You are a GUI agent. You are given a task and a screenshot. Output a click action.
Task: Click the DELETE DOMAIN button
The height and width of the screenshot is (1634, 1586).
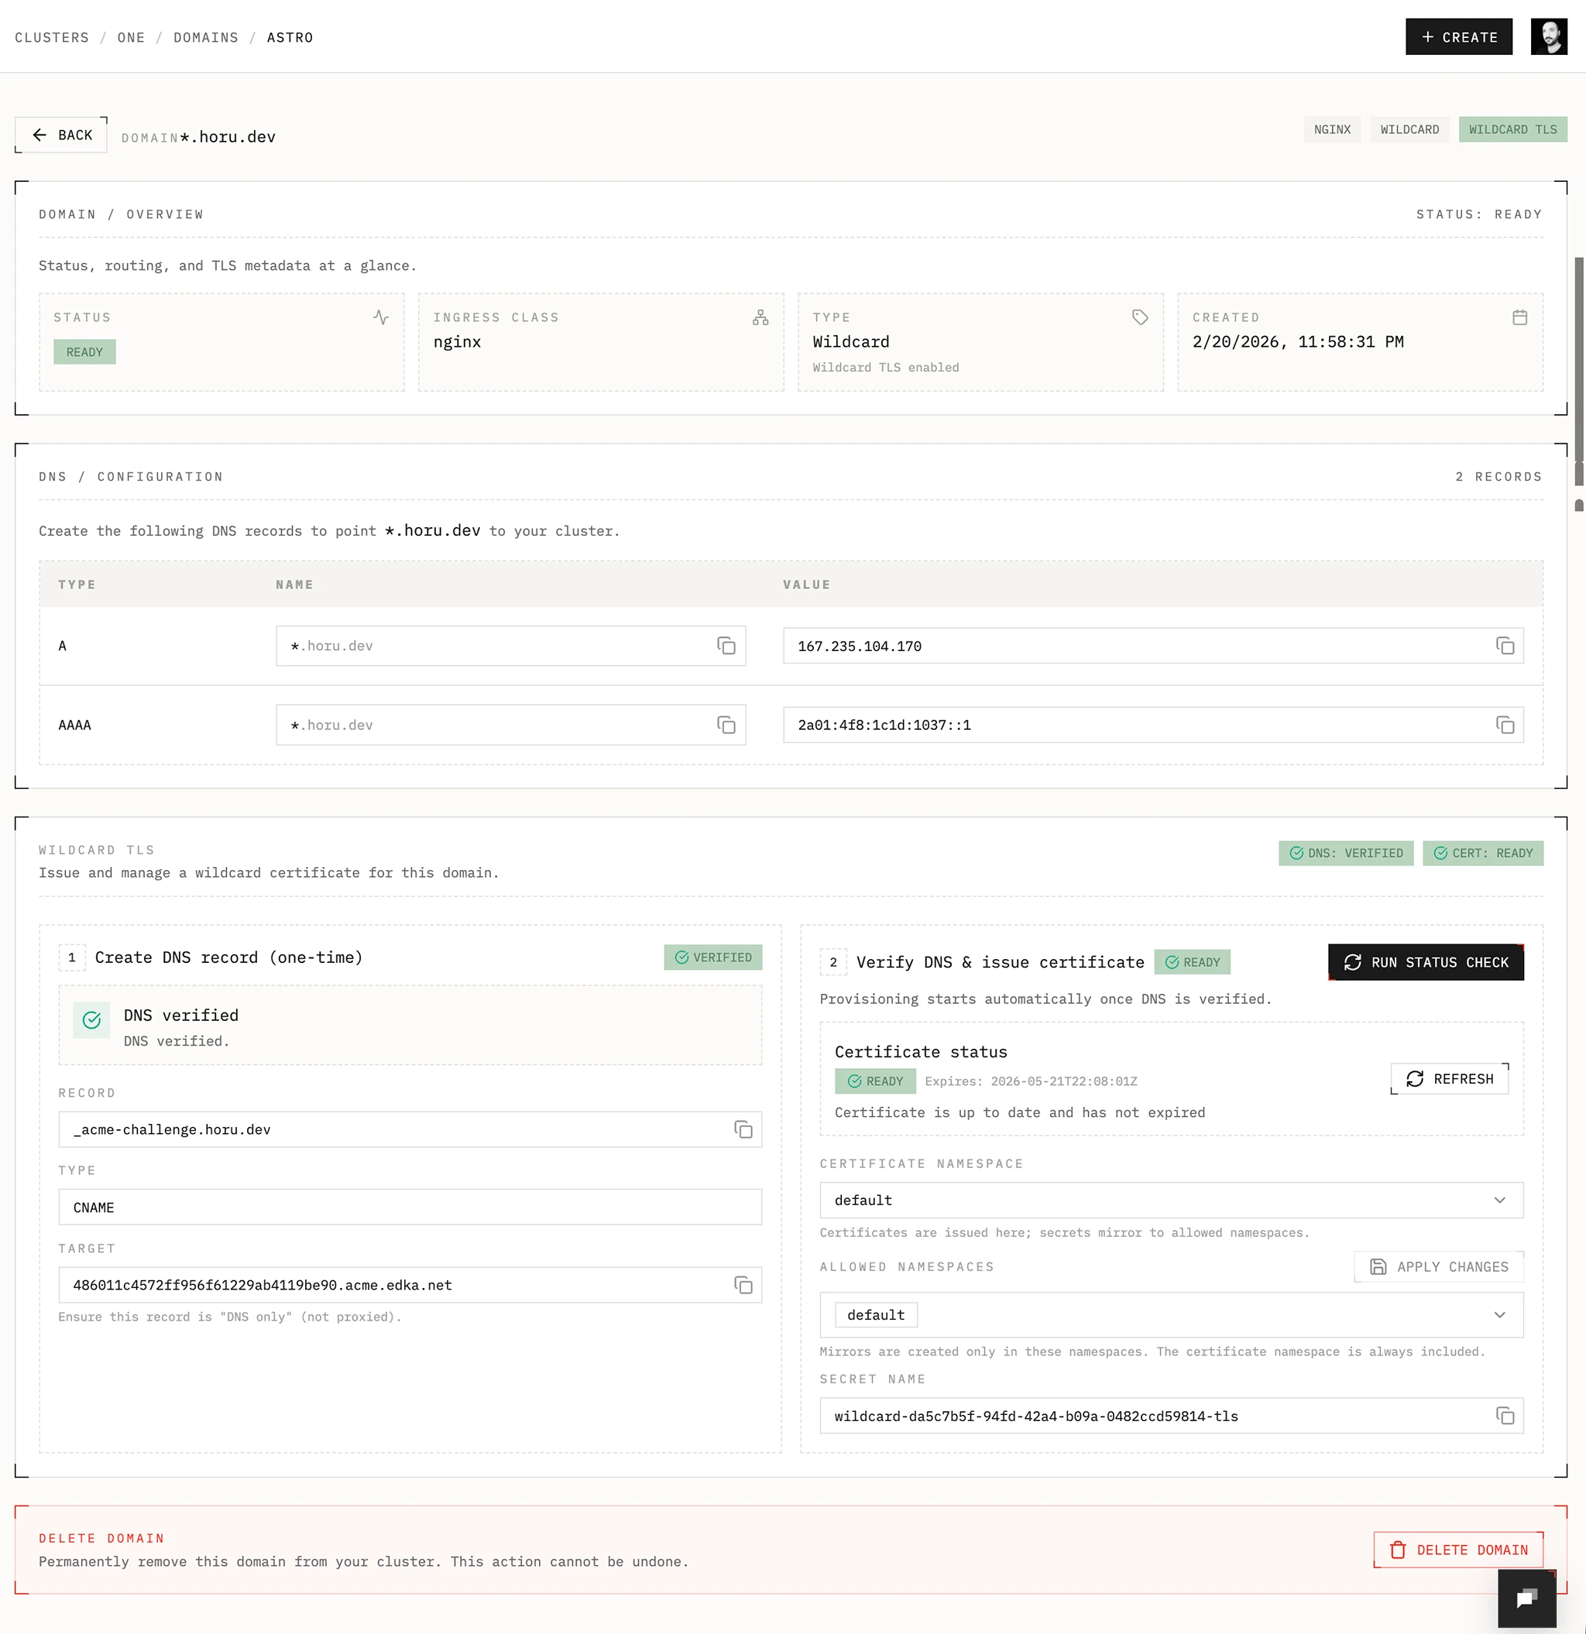coord(1457,1549)
